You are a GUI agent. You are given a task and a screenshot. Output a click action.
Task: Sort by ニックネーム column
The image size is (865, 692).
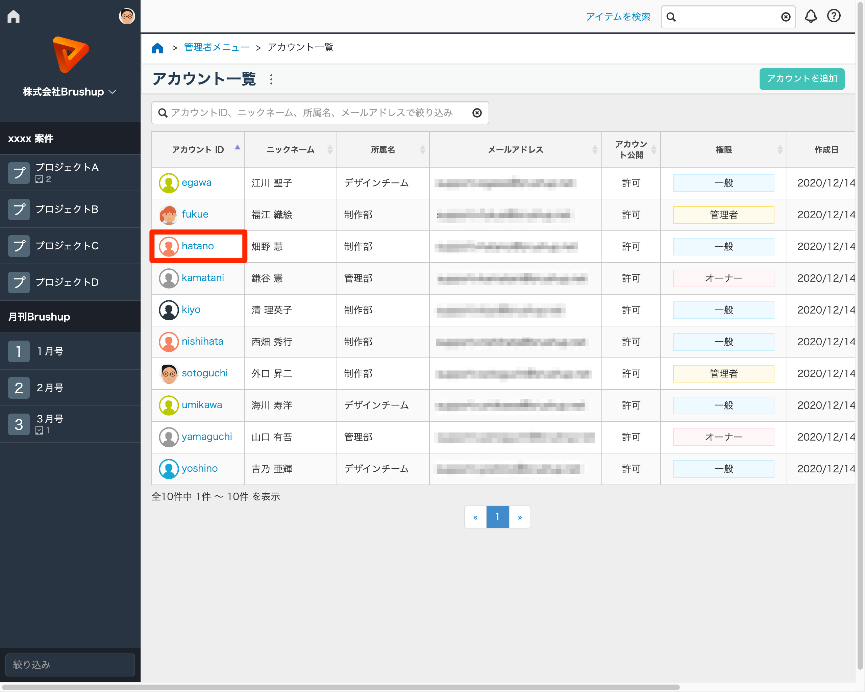tap(290, 150)
